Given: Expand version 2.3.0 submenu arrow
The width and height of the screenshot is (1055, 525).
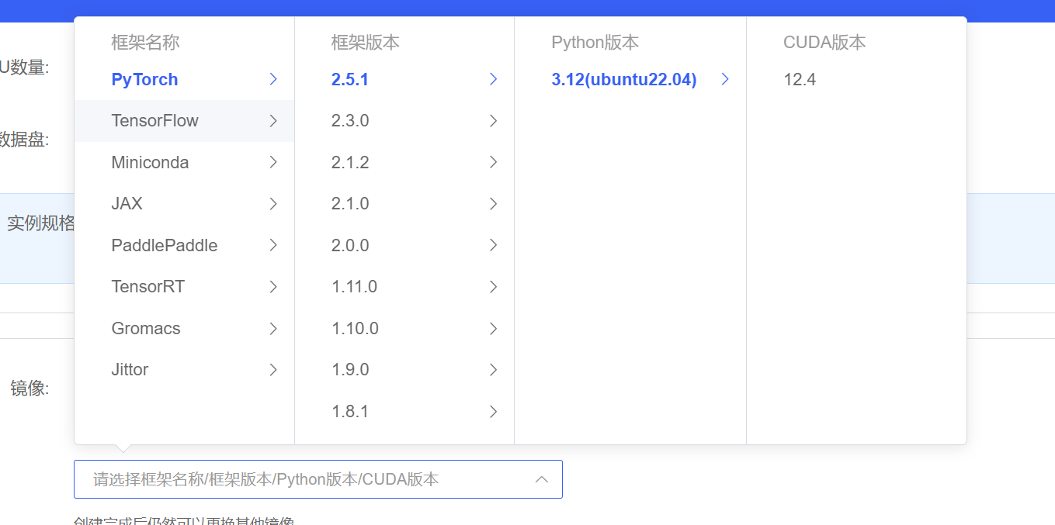Looking at the screenshot, I should click(x=493, y=121).
